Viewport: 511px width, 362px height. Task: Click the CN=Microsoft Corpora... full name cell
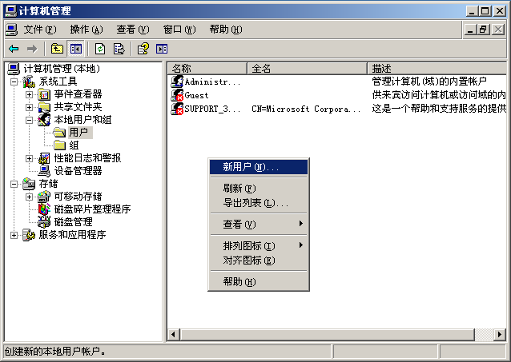click(x=306, y=109)
